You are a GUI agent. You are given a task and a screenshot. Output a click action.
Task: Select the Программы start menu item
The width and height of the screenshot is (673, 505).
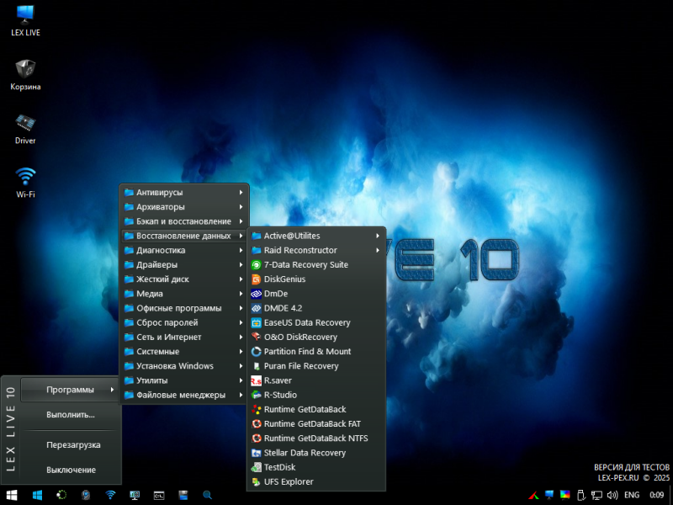click(70, 389)
